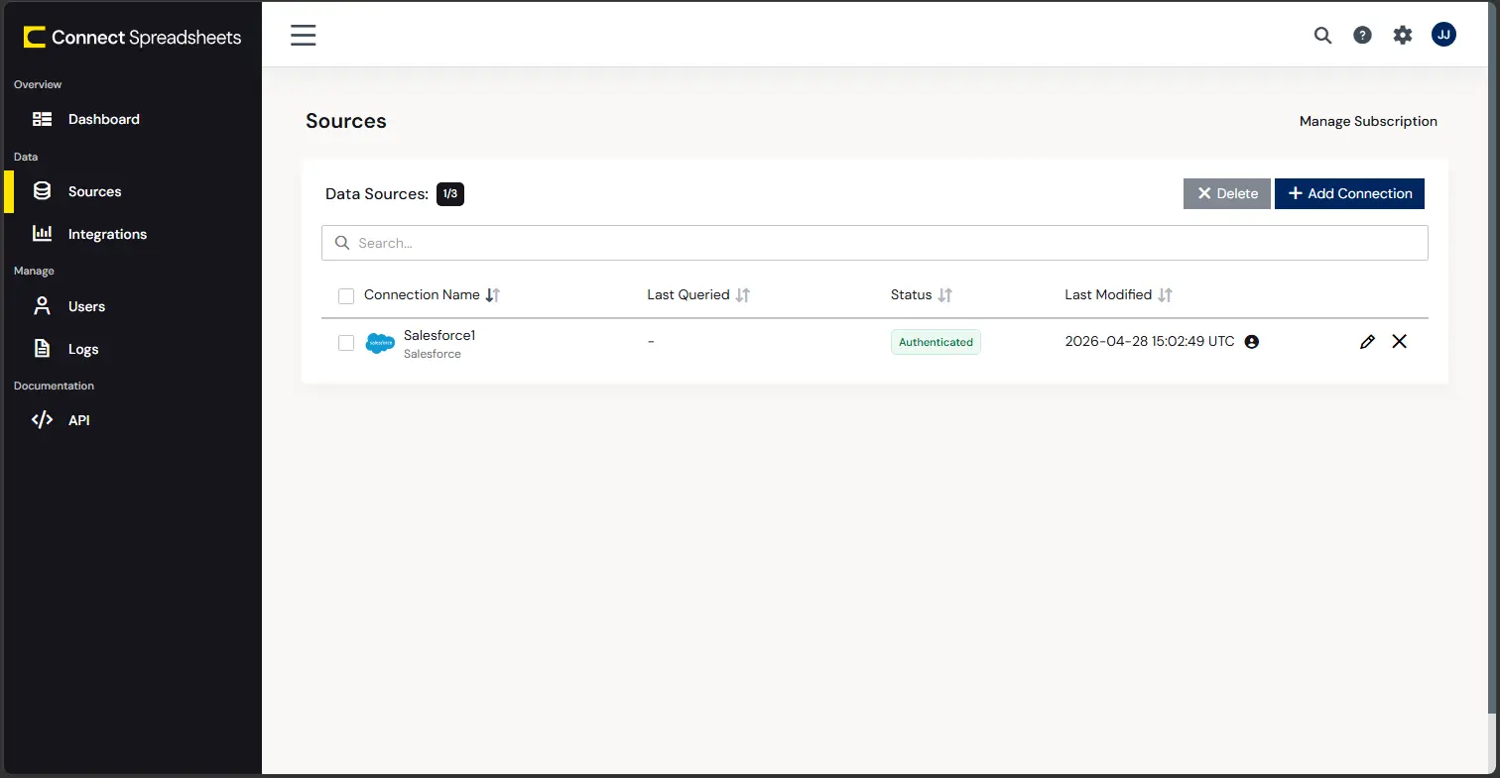
Task: Click the Salesforce cloud logo icon
Action: click(x=380, y=343)
